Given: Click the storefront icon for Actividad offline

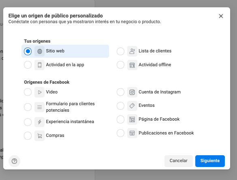Looking at the screenshot, I should click(x=132, y=65).
